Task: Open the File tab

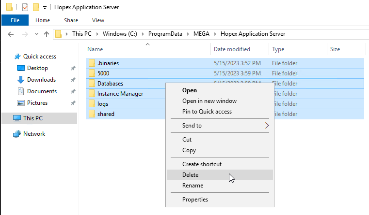Action: click(15, 20)
